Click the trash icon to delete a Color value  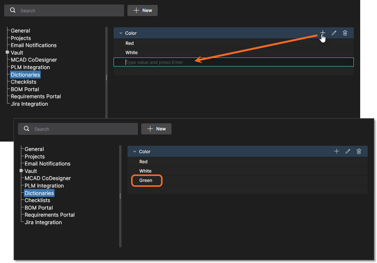point(345,33)
